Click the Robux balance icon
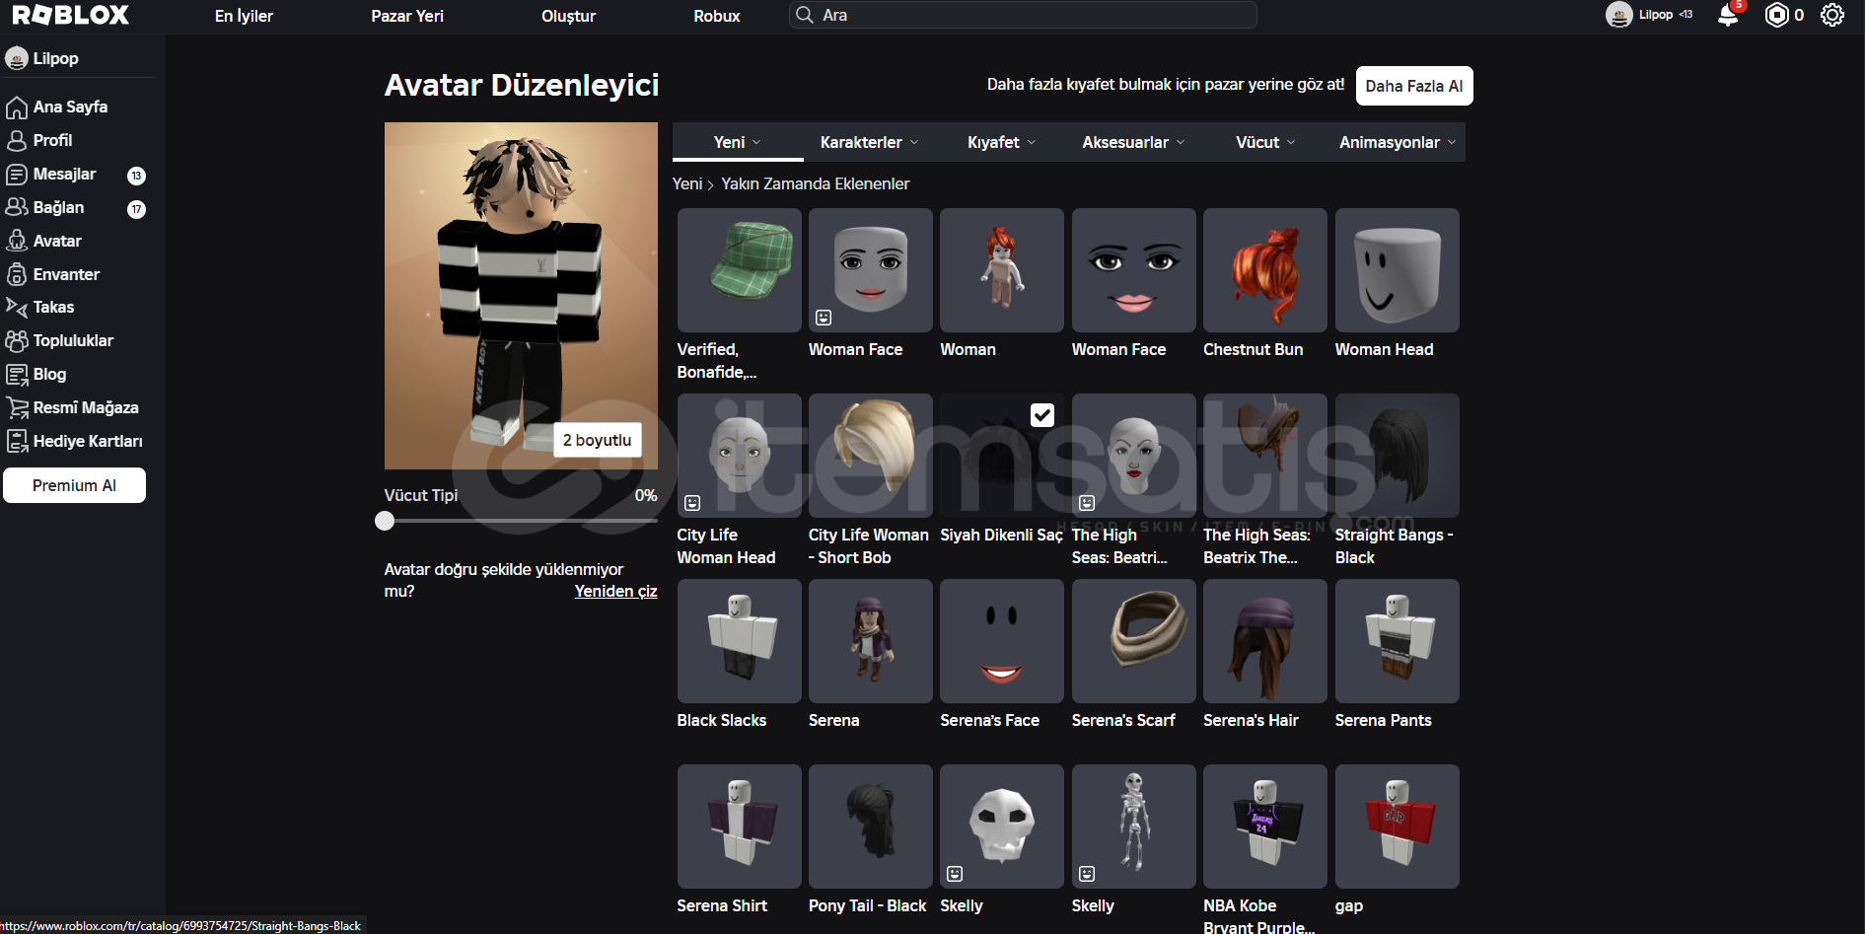 click(1776, 16)
